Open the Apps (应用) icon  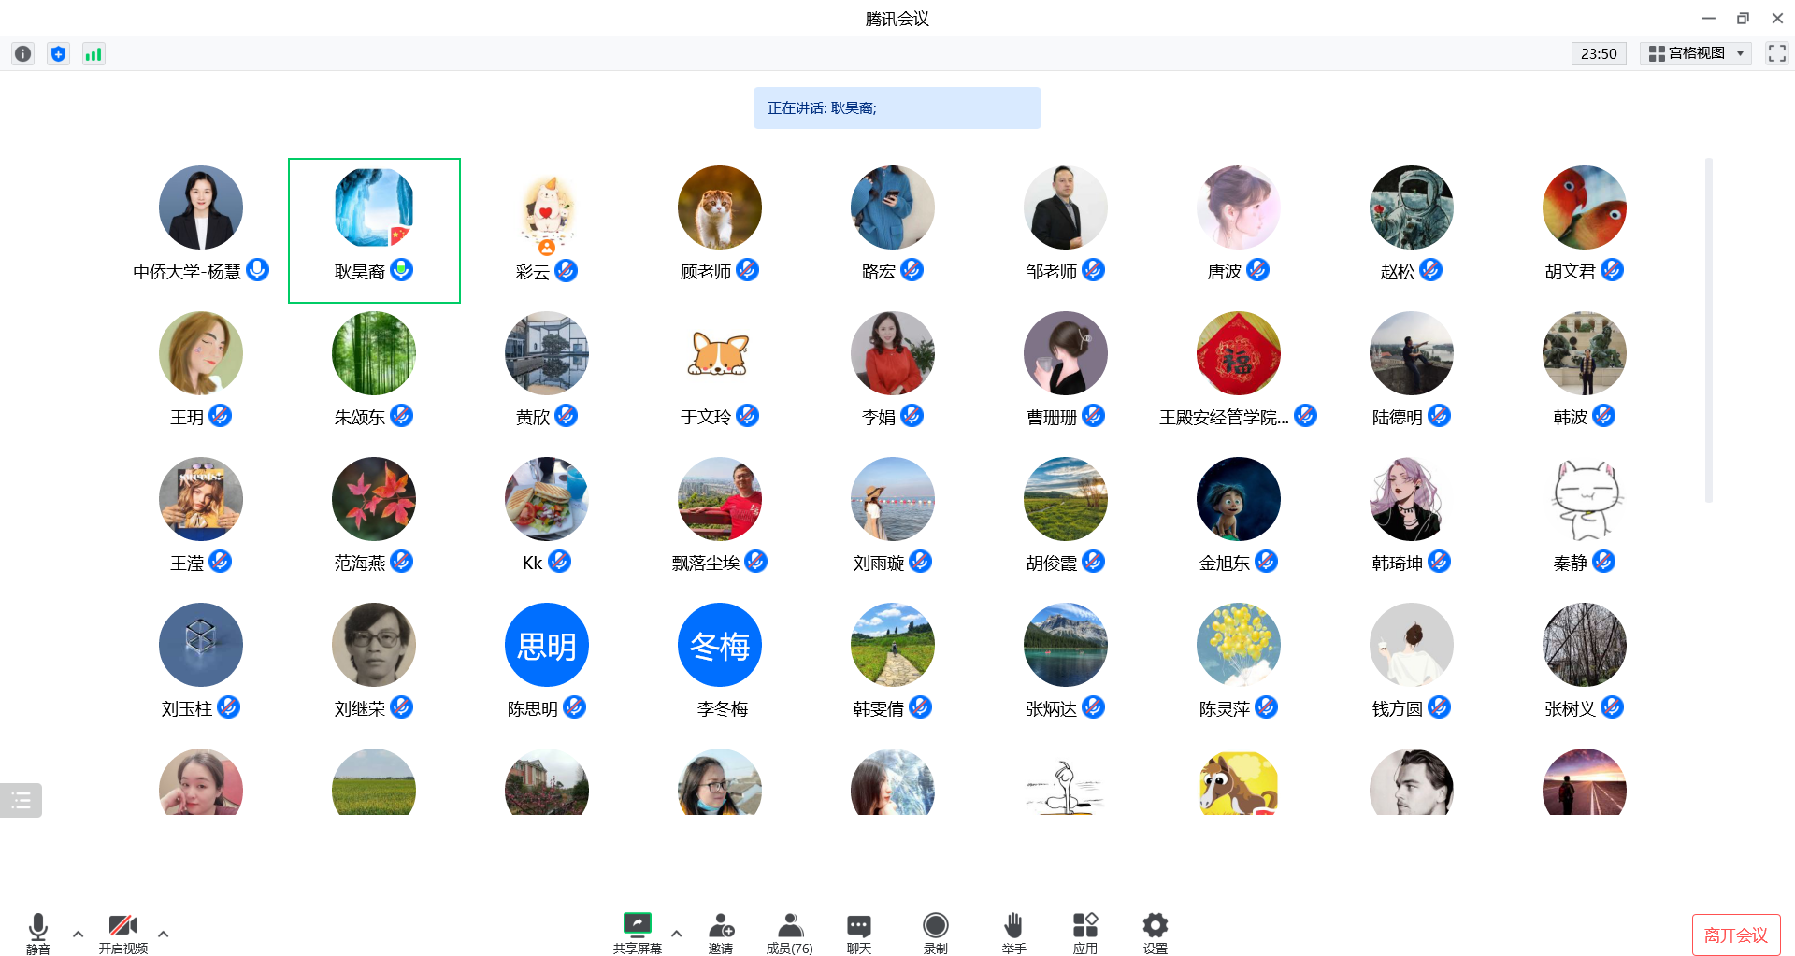[x=1084, y=933]
